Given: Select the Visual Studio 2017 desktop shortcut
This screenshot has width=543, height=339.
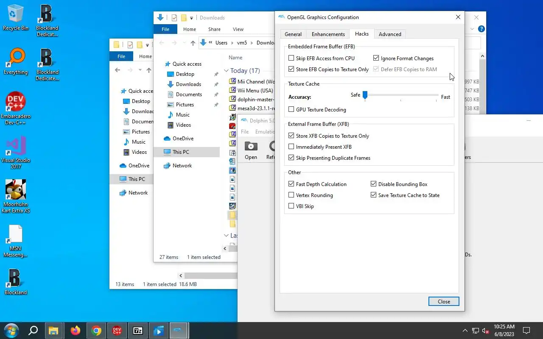Looking at the screenshot, I should (x=16, y=153).
